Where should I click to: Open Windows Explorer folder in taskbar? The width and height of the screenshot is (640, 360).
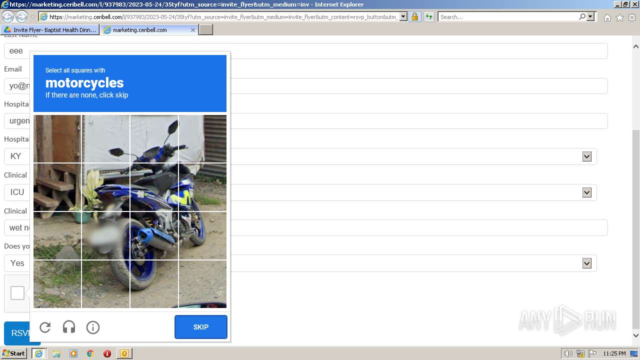coord(56,353)
